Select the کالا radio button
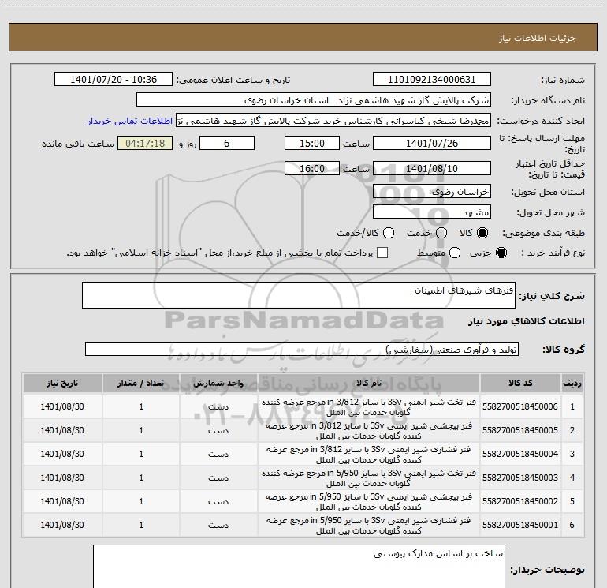607x588 pixels. click(x=482, y=233)
